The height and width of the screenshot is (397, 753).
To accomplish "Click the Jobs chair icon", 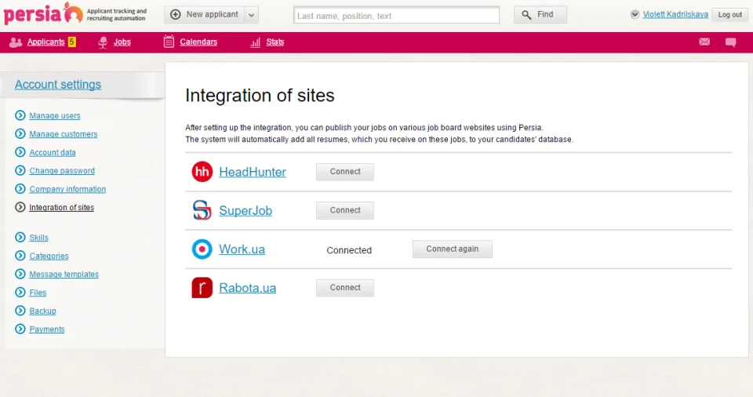I will click(x=103, y=42).
